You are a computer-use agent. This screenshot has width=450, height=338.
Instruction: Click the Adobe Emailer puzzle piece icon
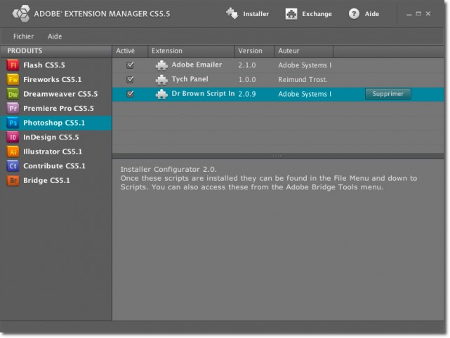click(x=161, y=65)
